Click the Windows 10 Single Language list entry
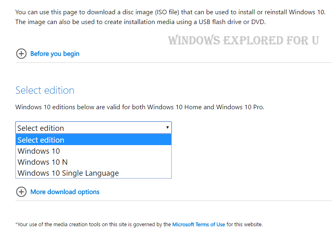The image size is (336, 236). coord(68,173)
